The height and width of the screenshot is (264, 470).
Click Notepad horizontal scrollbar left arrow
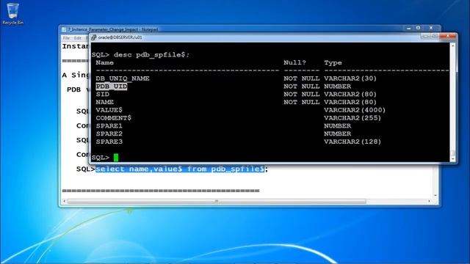pyautogui.click(x=64, y=201)
